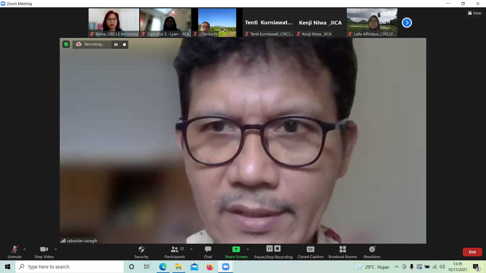Click the location tray icon beside the battery
This screenshot has width=486, height=273.
coord(419,267)
